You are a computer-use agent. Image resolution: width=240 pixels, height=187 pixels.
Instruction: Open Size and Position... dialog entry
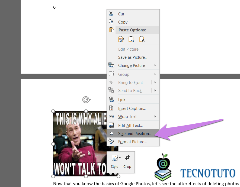pos(133,133)
